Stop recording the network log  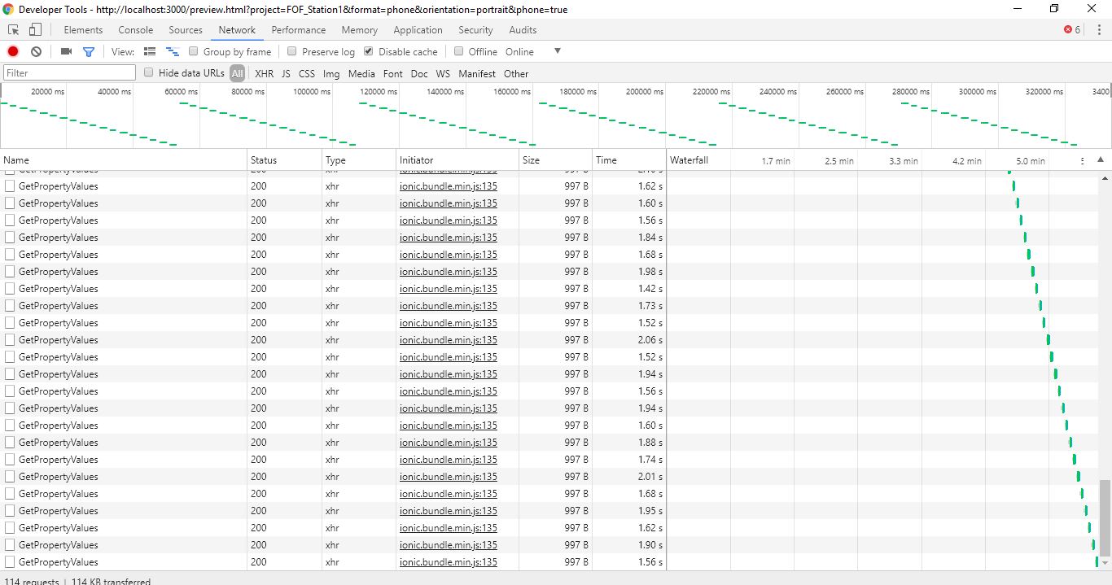(11, 50)
